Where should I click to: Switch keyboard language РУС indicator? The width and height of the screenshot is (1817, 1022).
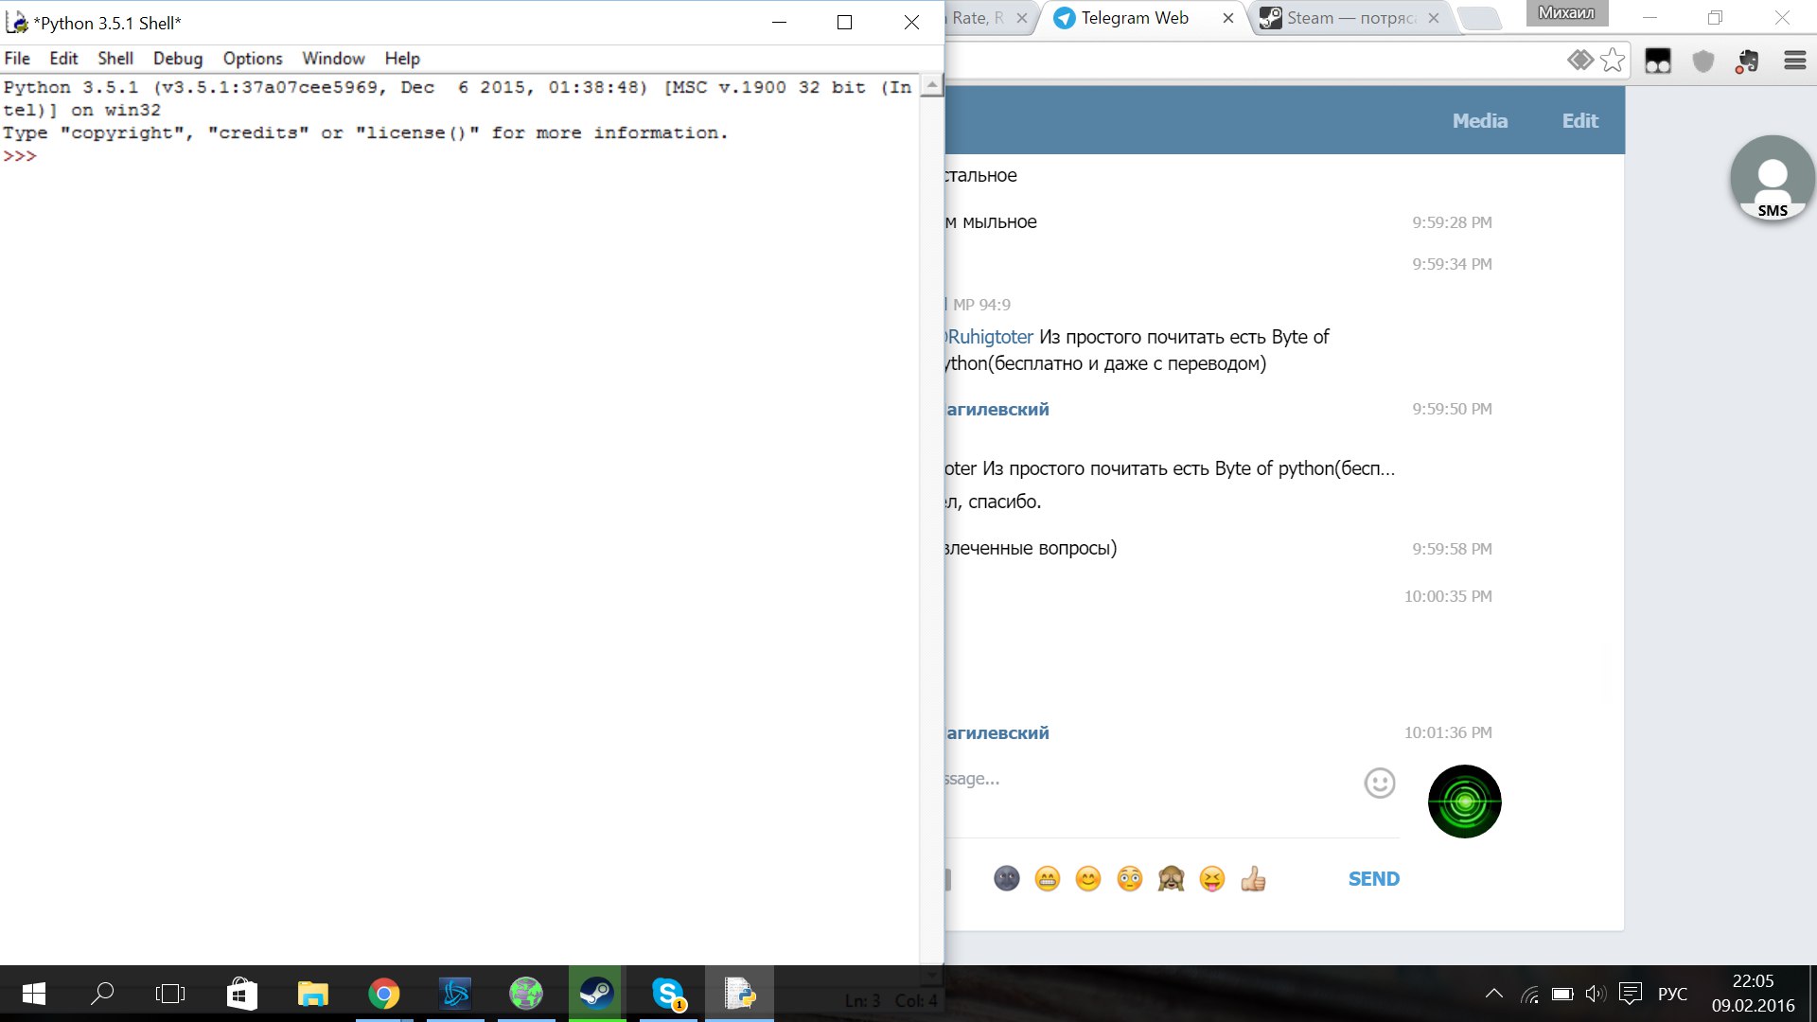[1672, 994]
